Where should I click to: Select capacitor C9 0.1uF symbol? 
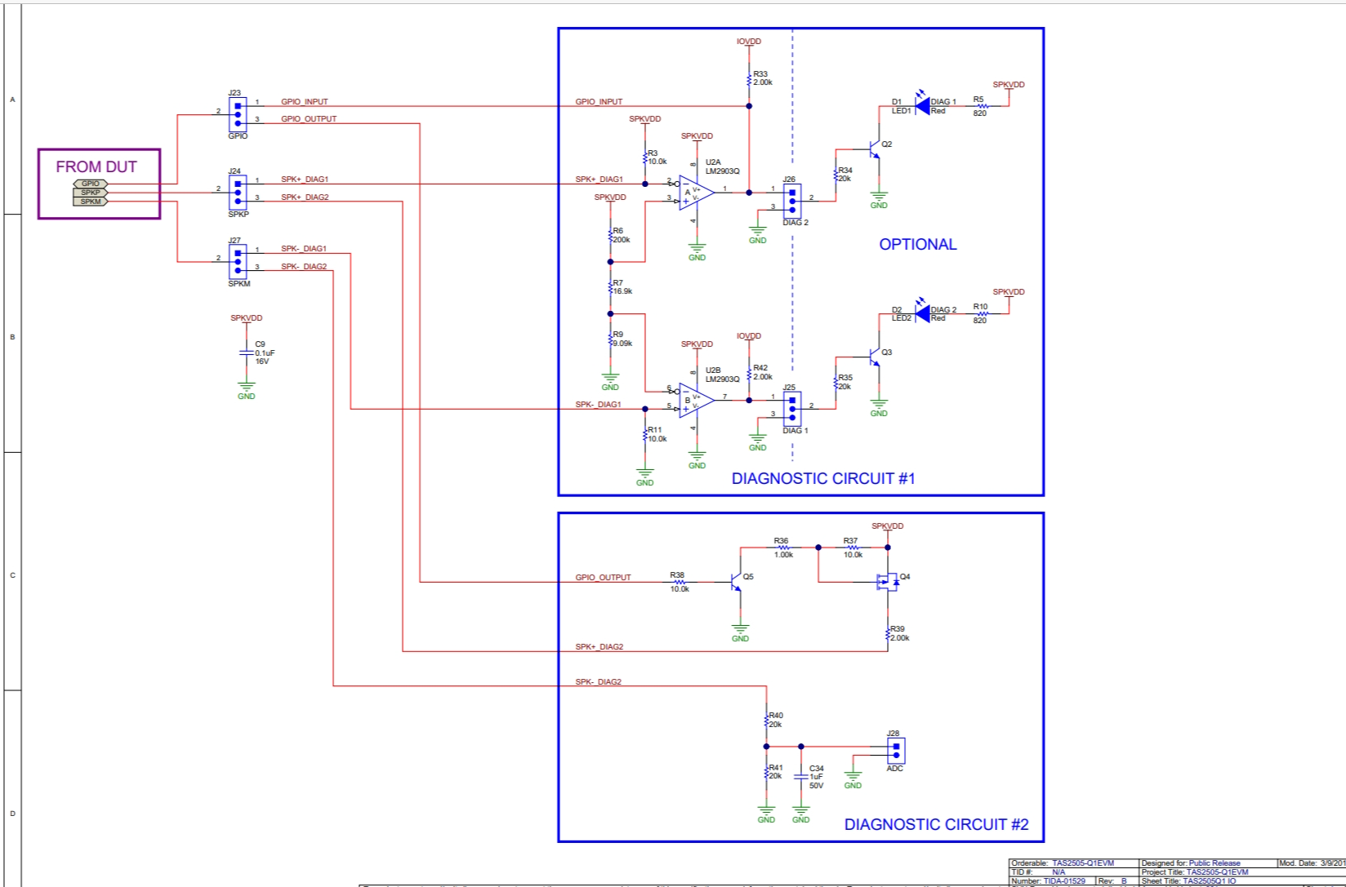(247, 353)
